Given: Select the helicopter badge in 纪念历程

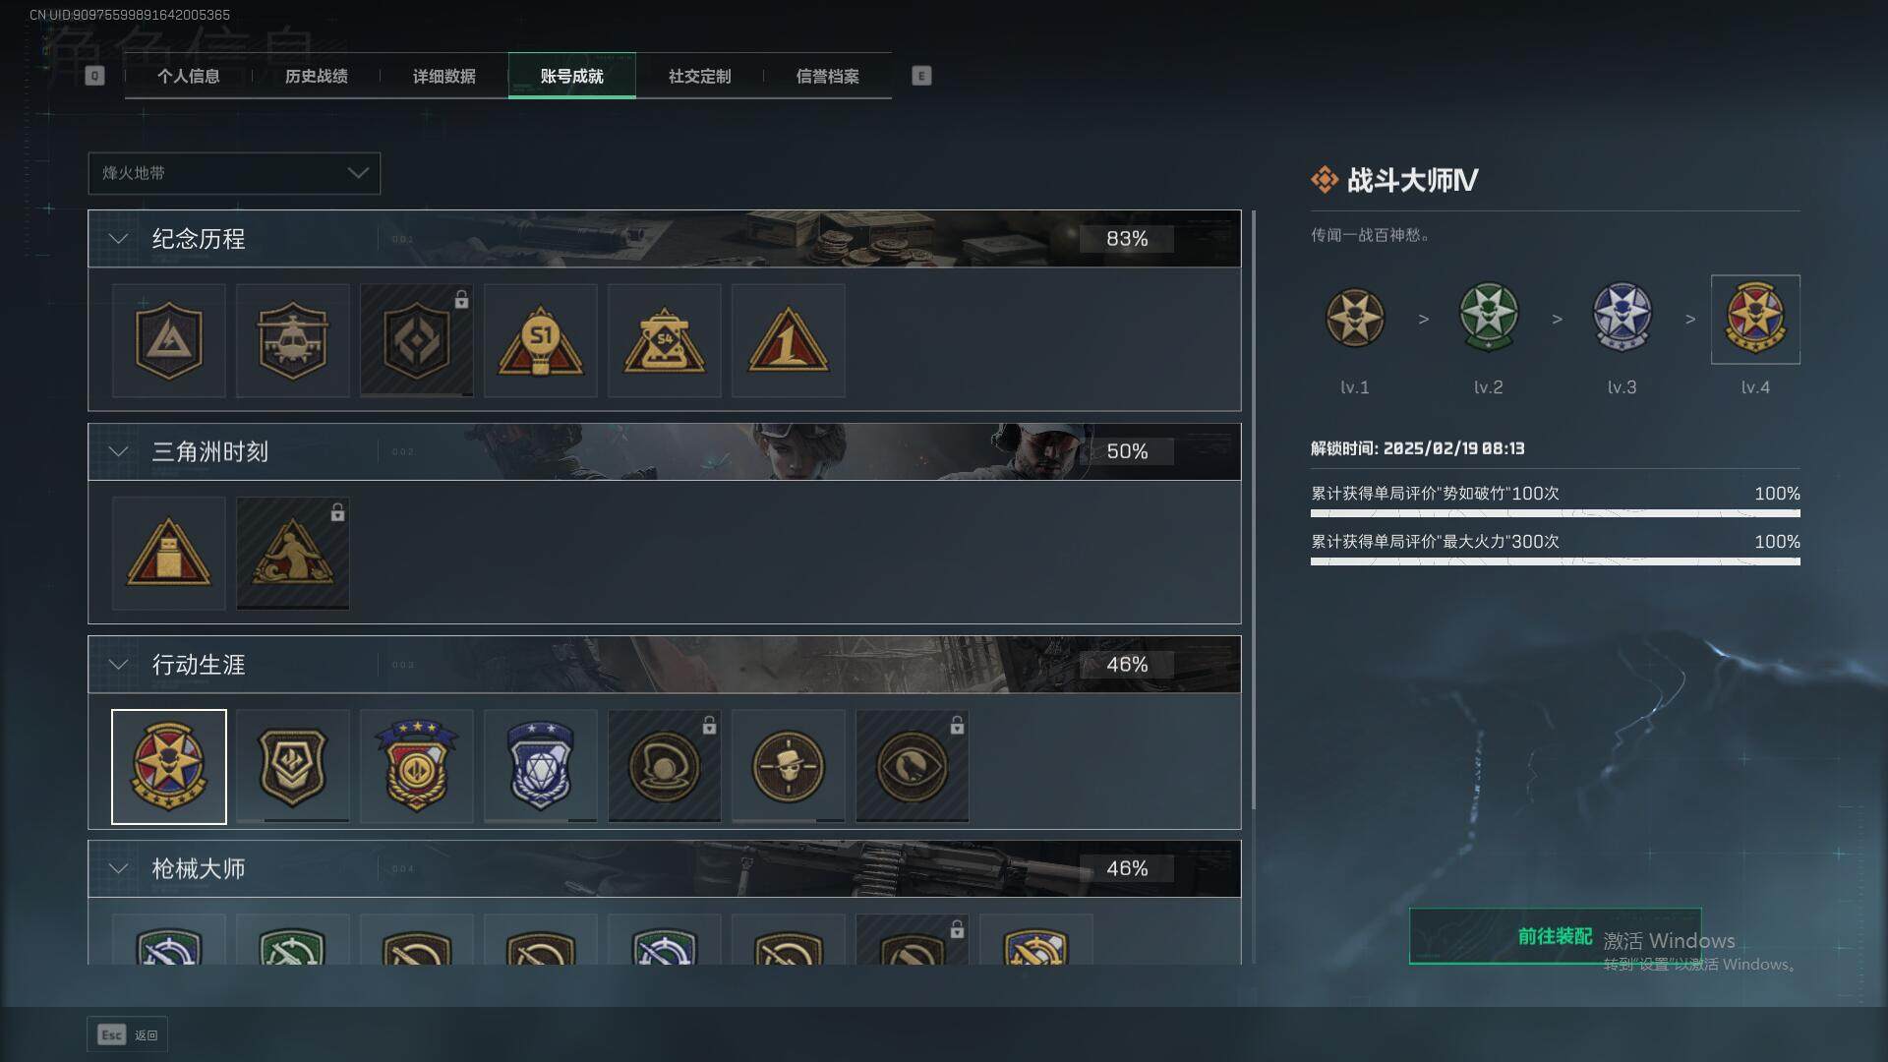Looking at the screenshot, I should (x=292, y=340).
